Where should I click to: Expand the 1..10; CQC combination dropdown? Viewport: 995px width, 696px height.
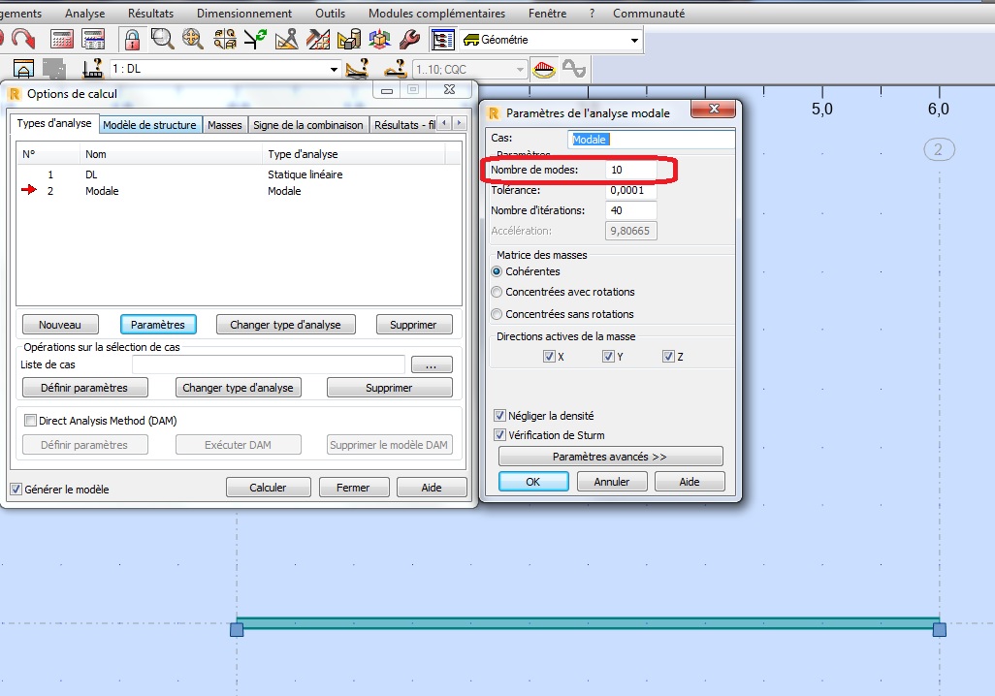pos(521,68)
